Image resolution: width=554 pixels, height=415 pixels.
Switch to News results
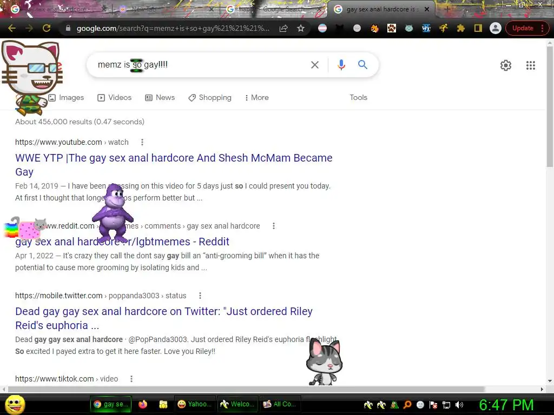click(160, 98)
